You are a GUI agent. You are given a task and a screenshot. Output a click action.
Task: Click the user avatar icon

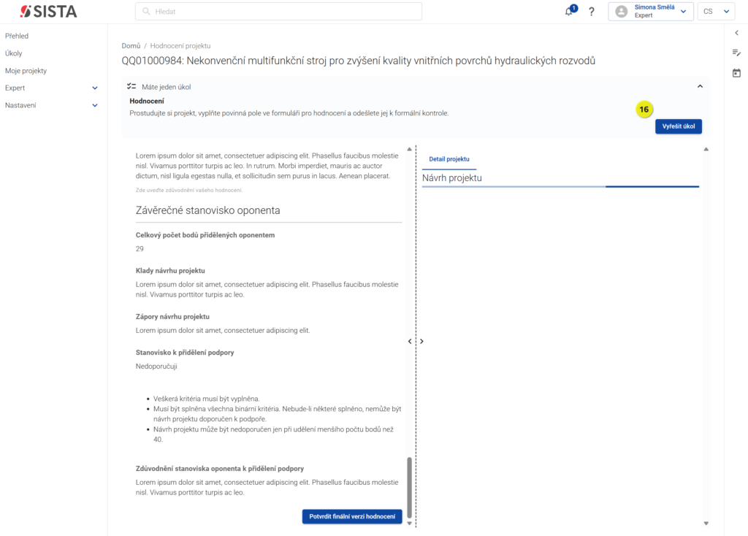coord(621,12)
